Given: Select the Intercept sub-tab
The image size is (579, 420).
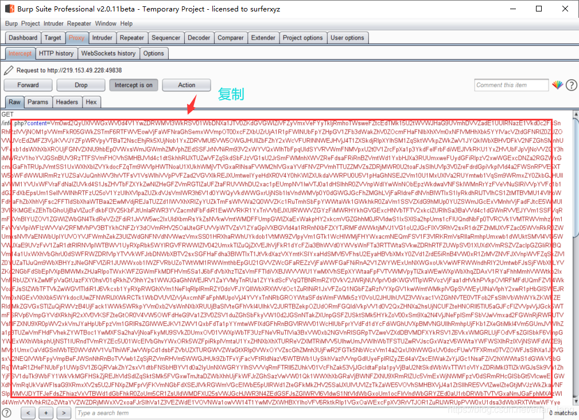Looking at the screenshot, I should pos(20,53).
